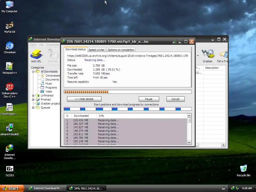Screen dimensions: 256x192
Task: Click the Downloaded column header in connections list
Action: pyautogui.click(x=84, y=116)
